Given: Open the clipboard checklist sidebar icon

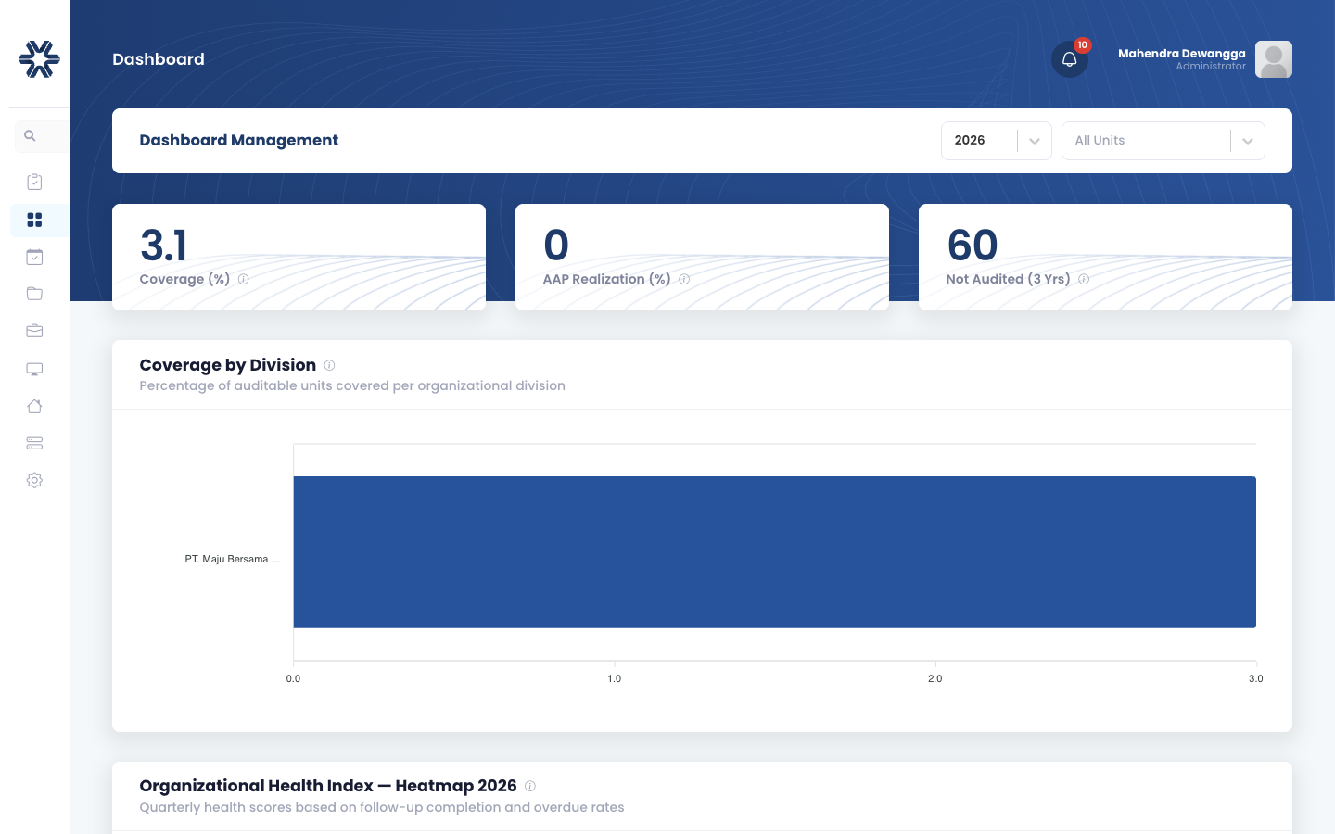Looking at the screenshot, I should [34, 182].
